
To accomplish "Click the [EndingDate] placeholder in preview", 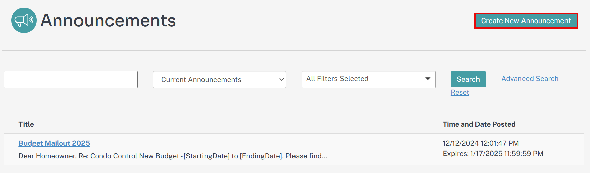I will click(261, 156).
